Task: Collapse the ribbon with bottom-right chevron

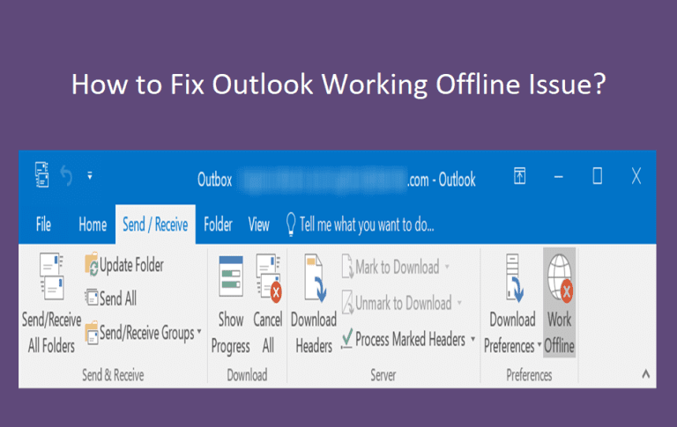Action: 645,374
